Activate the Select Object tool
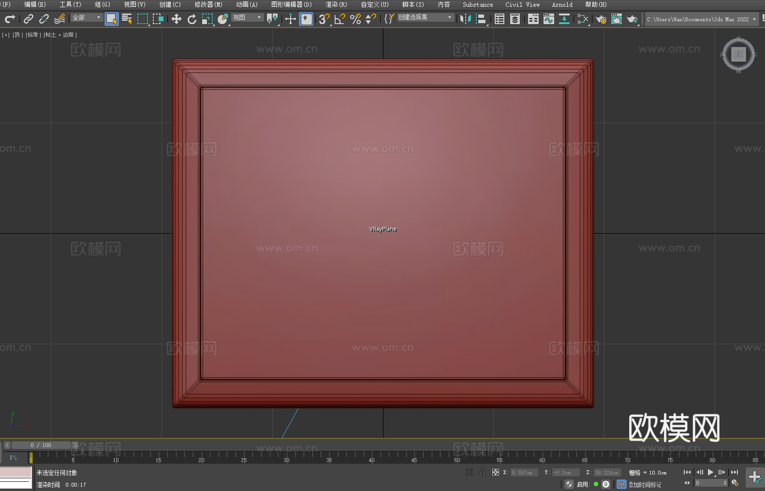Screen dimensions: 765x491 point(112,19)
